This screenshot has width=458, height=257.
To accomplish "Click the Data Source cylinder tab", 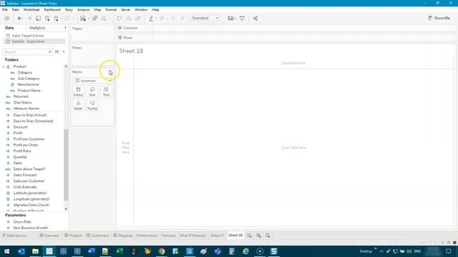I will [x=14, y=236].
